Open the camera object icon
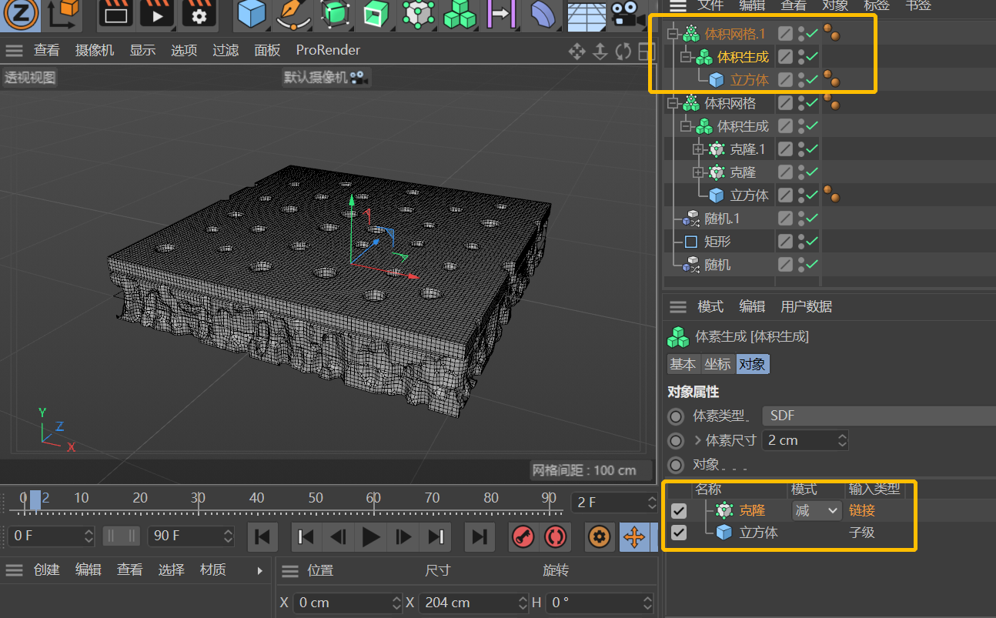 tap(628, 14)
